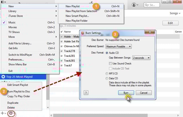The width and height of the screenshot is (183, 117).
Task: Click the horizontal scrollbar right arrow
Action: 178,116
